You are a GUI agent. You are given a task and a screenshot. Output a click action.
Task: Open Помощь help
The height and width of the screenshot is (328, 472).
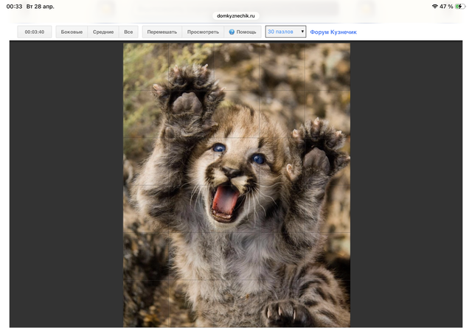tap(243, 32)
